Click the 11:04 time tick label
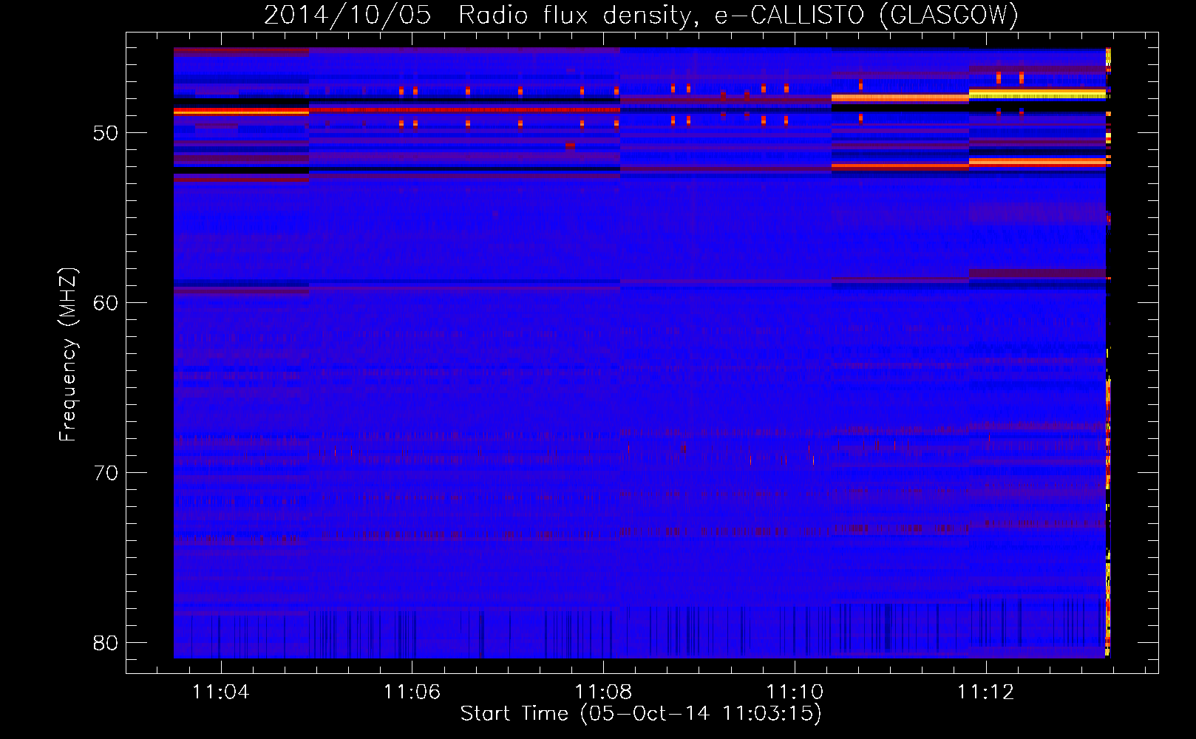 pyautogui.click(x=220, y=692)
